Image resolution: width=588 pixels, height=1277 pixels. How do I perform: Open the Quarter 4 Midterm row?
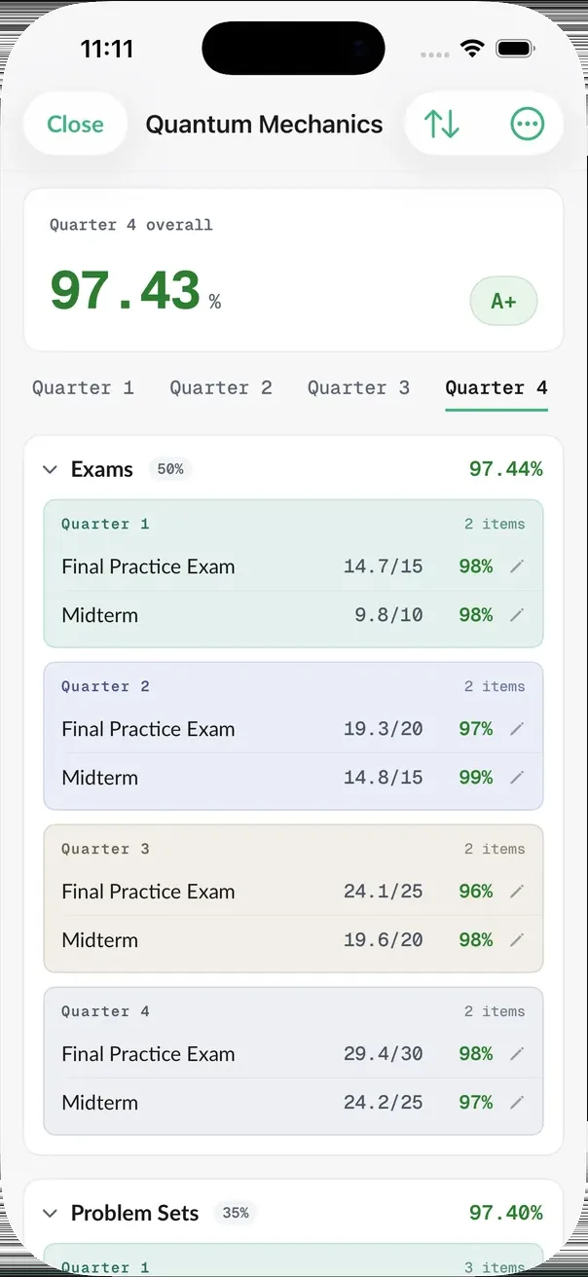pyautogui.click(x=293, y=1103)
